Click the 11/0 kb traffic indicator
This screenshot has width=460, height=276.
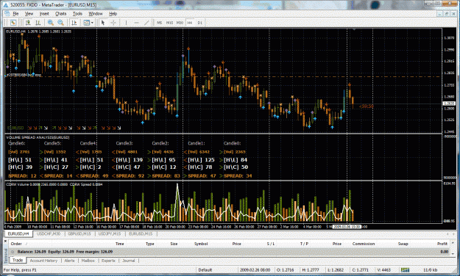431,270
